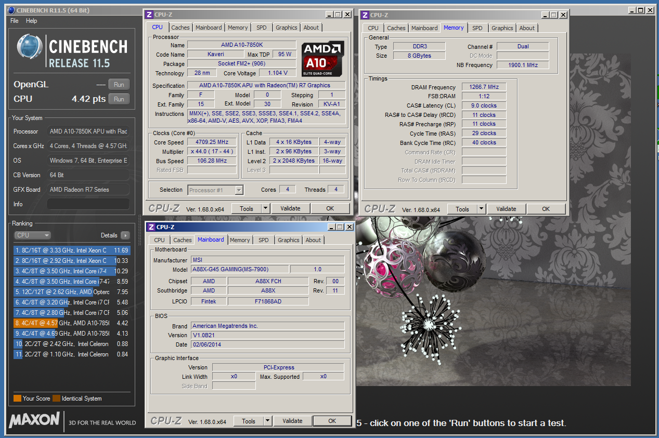The width and height of the screenshot is (659, 438).
Task: Switch to About tab in the Memory window
Action: click(x=527, y=28)
